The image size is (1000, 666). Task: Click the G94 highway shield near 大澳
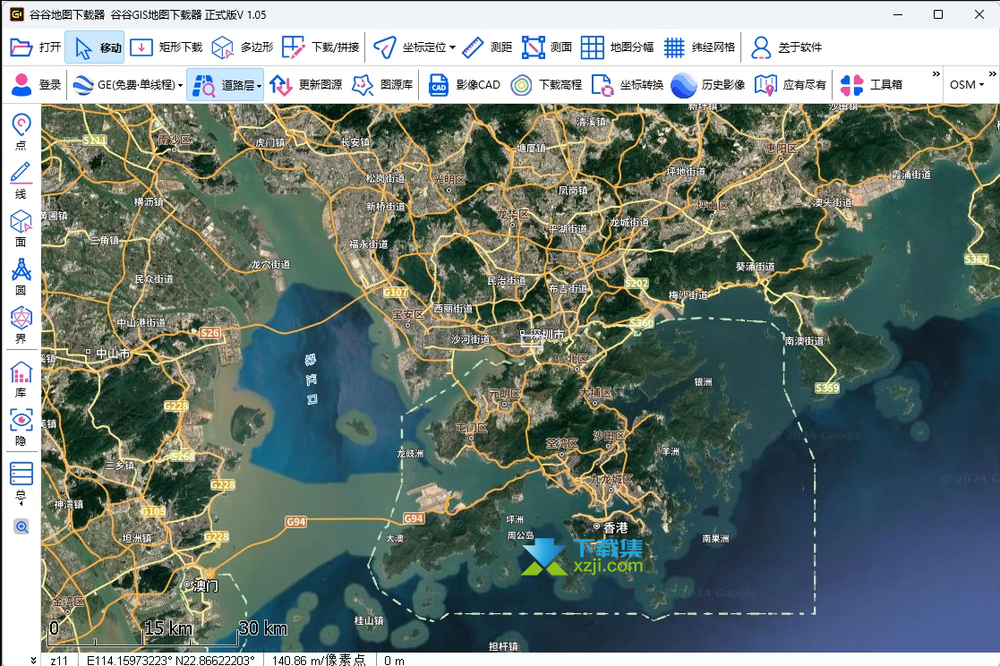pos(414,518)
